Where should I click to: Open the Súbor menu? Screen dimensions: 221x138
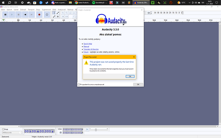(x=3, y=10)
